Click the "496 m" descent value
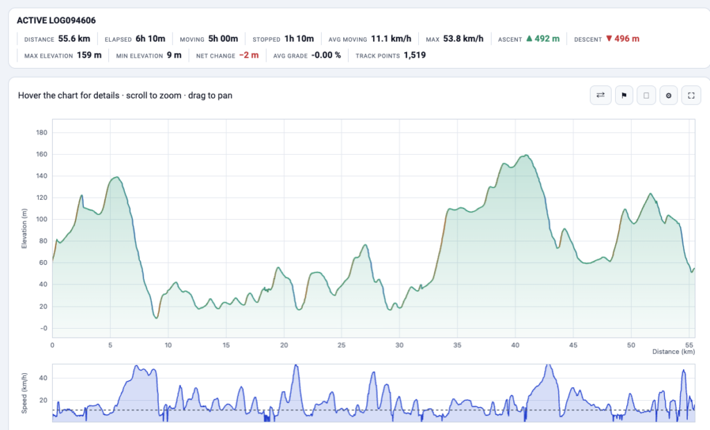The height and width of the screenshot is (430, 710). [627, 39]
